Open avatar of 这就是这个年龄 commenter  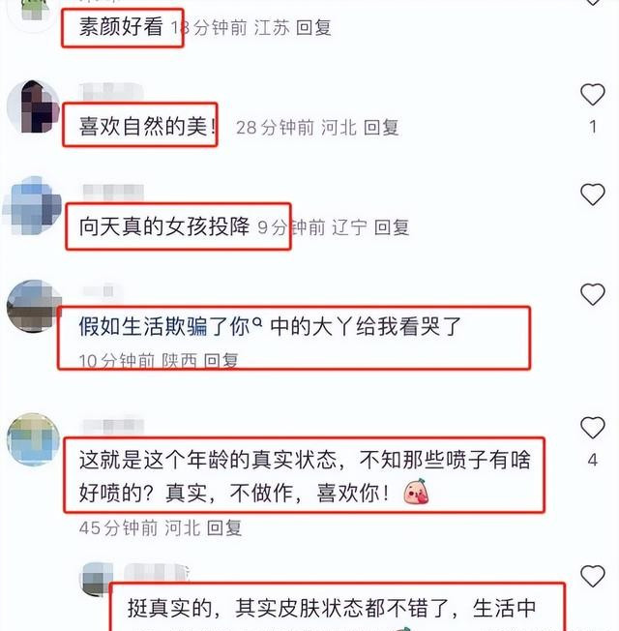pos(34,439)
